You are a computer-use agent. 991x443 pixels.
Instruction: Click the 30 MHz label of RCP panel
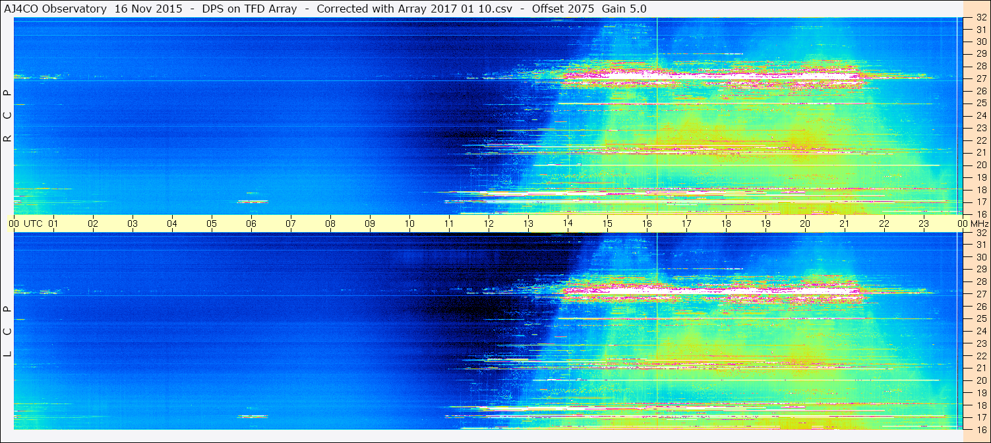980,42
